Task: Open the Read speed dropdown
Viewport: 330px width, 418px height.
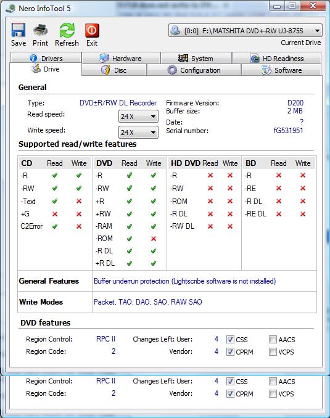Action: (138, 117)
